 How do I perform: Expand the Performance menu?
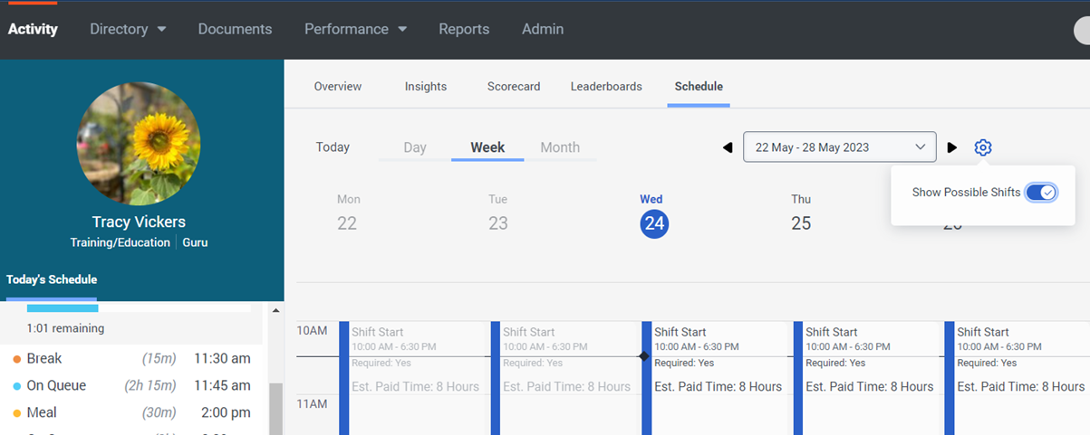[x=355, y=29]
